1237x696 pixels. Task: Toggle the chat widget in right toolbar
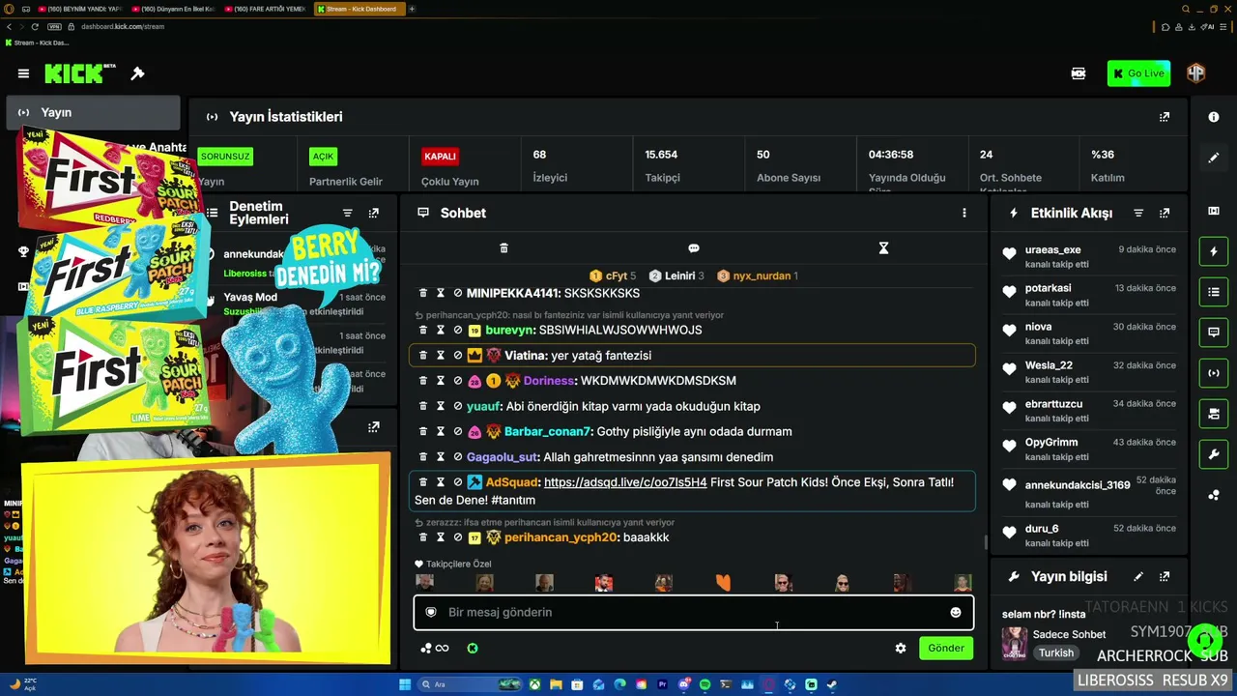[1214, 333]
